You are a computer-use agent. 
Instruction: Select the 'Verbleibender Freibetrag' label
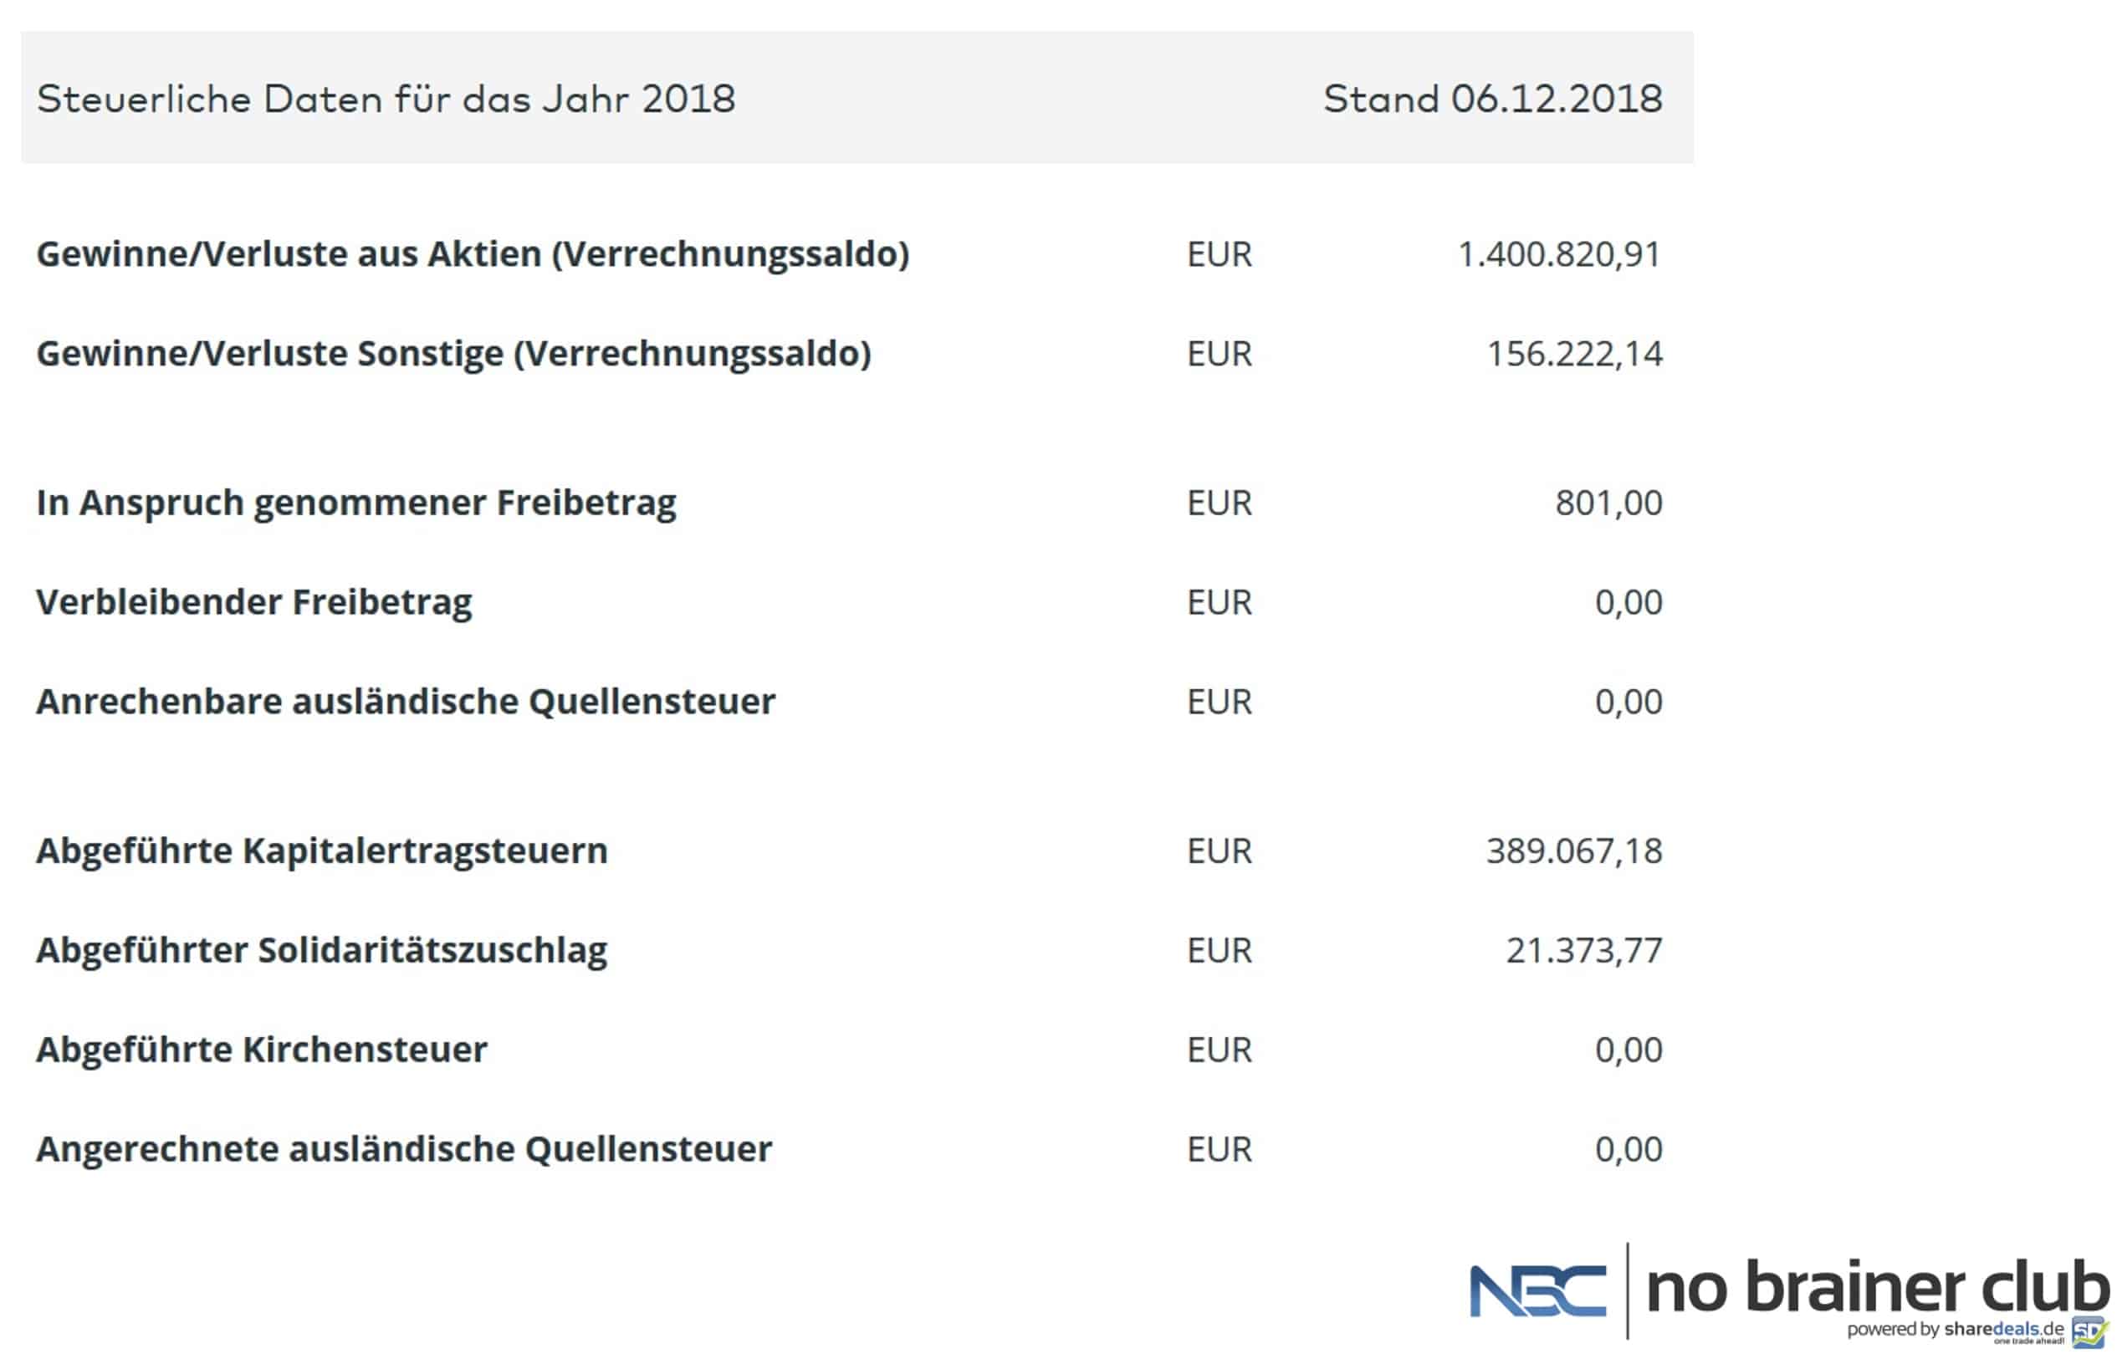[x=253, y=603]
